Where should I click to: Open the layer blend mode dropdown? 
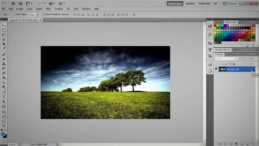tap(226, 59)
